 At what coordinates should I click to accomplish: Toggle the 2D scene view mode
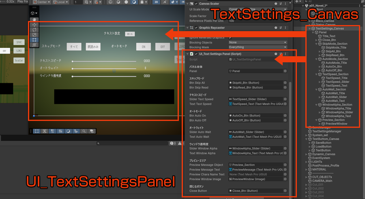157,2
